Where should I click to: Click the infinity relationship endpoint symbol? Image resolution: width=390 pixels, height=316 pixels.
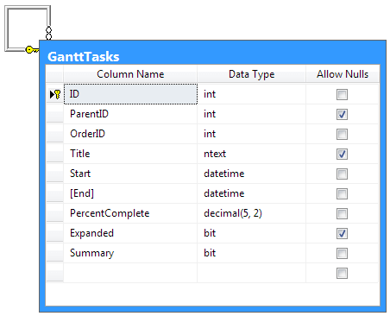pyautogui.click(x=49, y=34)
